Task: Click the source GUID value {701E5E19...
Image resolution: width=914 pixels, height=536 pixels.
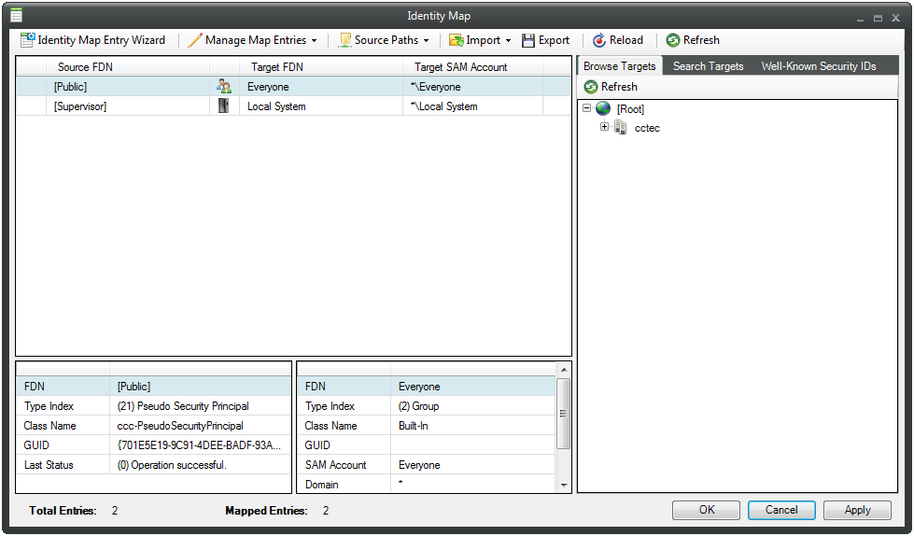Action: pyautogui.click(x=200, y=445)
